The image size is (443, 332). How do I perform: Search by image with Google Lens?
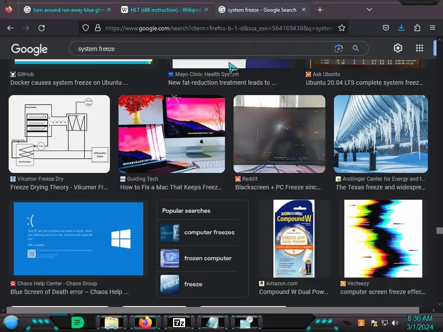(338, 48)
